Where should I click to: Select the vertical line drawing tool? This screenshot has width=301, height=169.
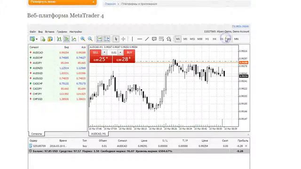pyautogui.click(x=132, y=39)
